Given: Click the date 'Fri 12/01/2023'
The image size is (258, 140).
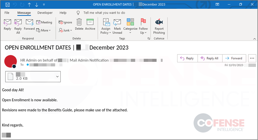Looking at the screenshot, I should tap(234, 65).
